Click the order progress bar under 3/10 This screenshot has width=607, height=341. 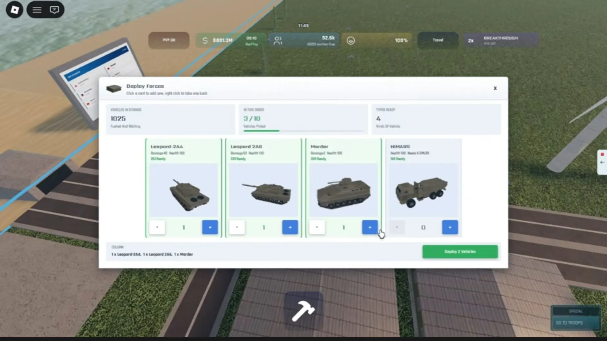point(303,131)
